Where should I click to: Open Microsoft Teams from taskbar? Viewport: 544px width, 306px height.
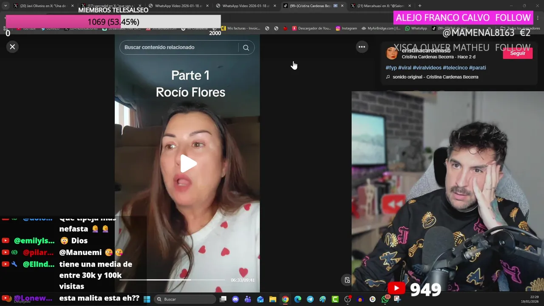(248, 299)
